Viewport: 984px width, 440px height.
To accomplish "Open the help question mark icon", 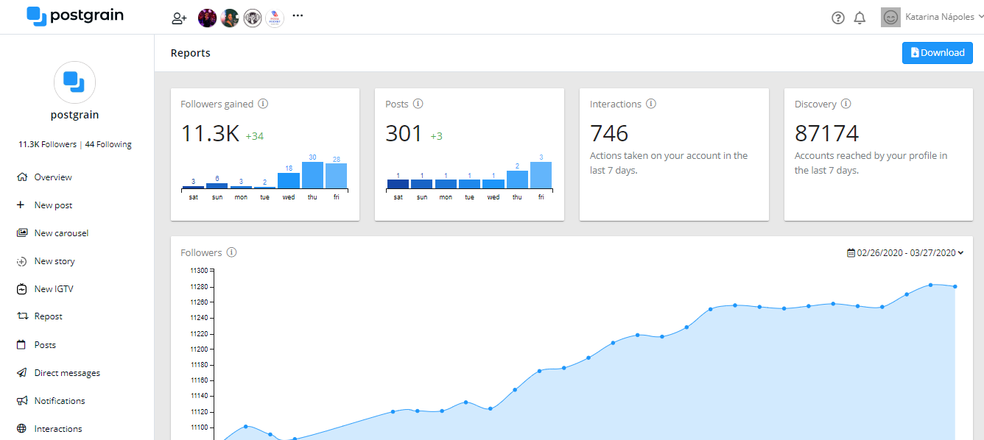I will (837, 18).
